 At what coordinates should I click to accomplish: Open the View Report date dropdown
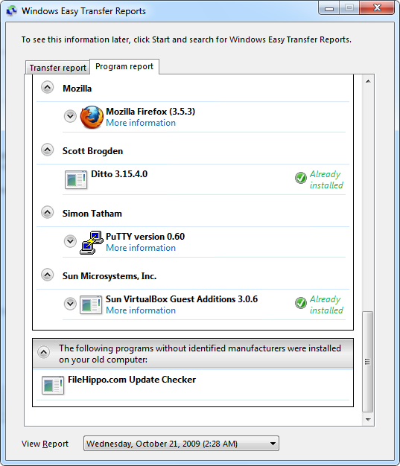pyautogui.click(x=181, y=444)
